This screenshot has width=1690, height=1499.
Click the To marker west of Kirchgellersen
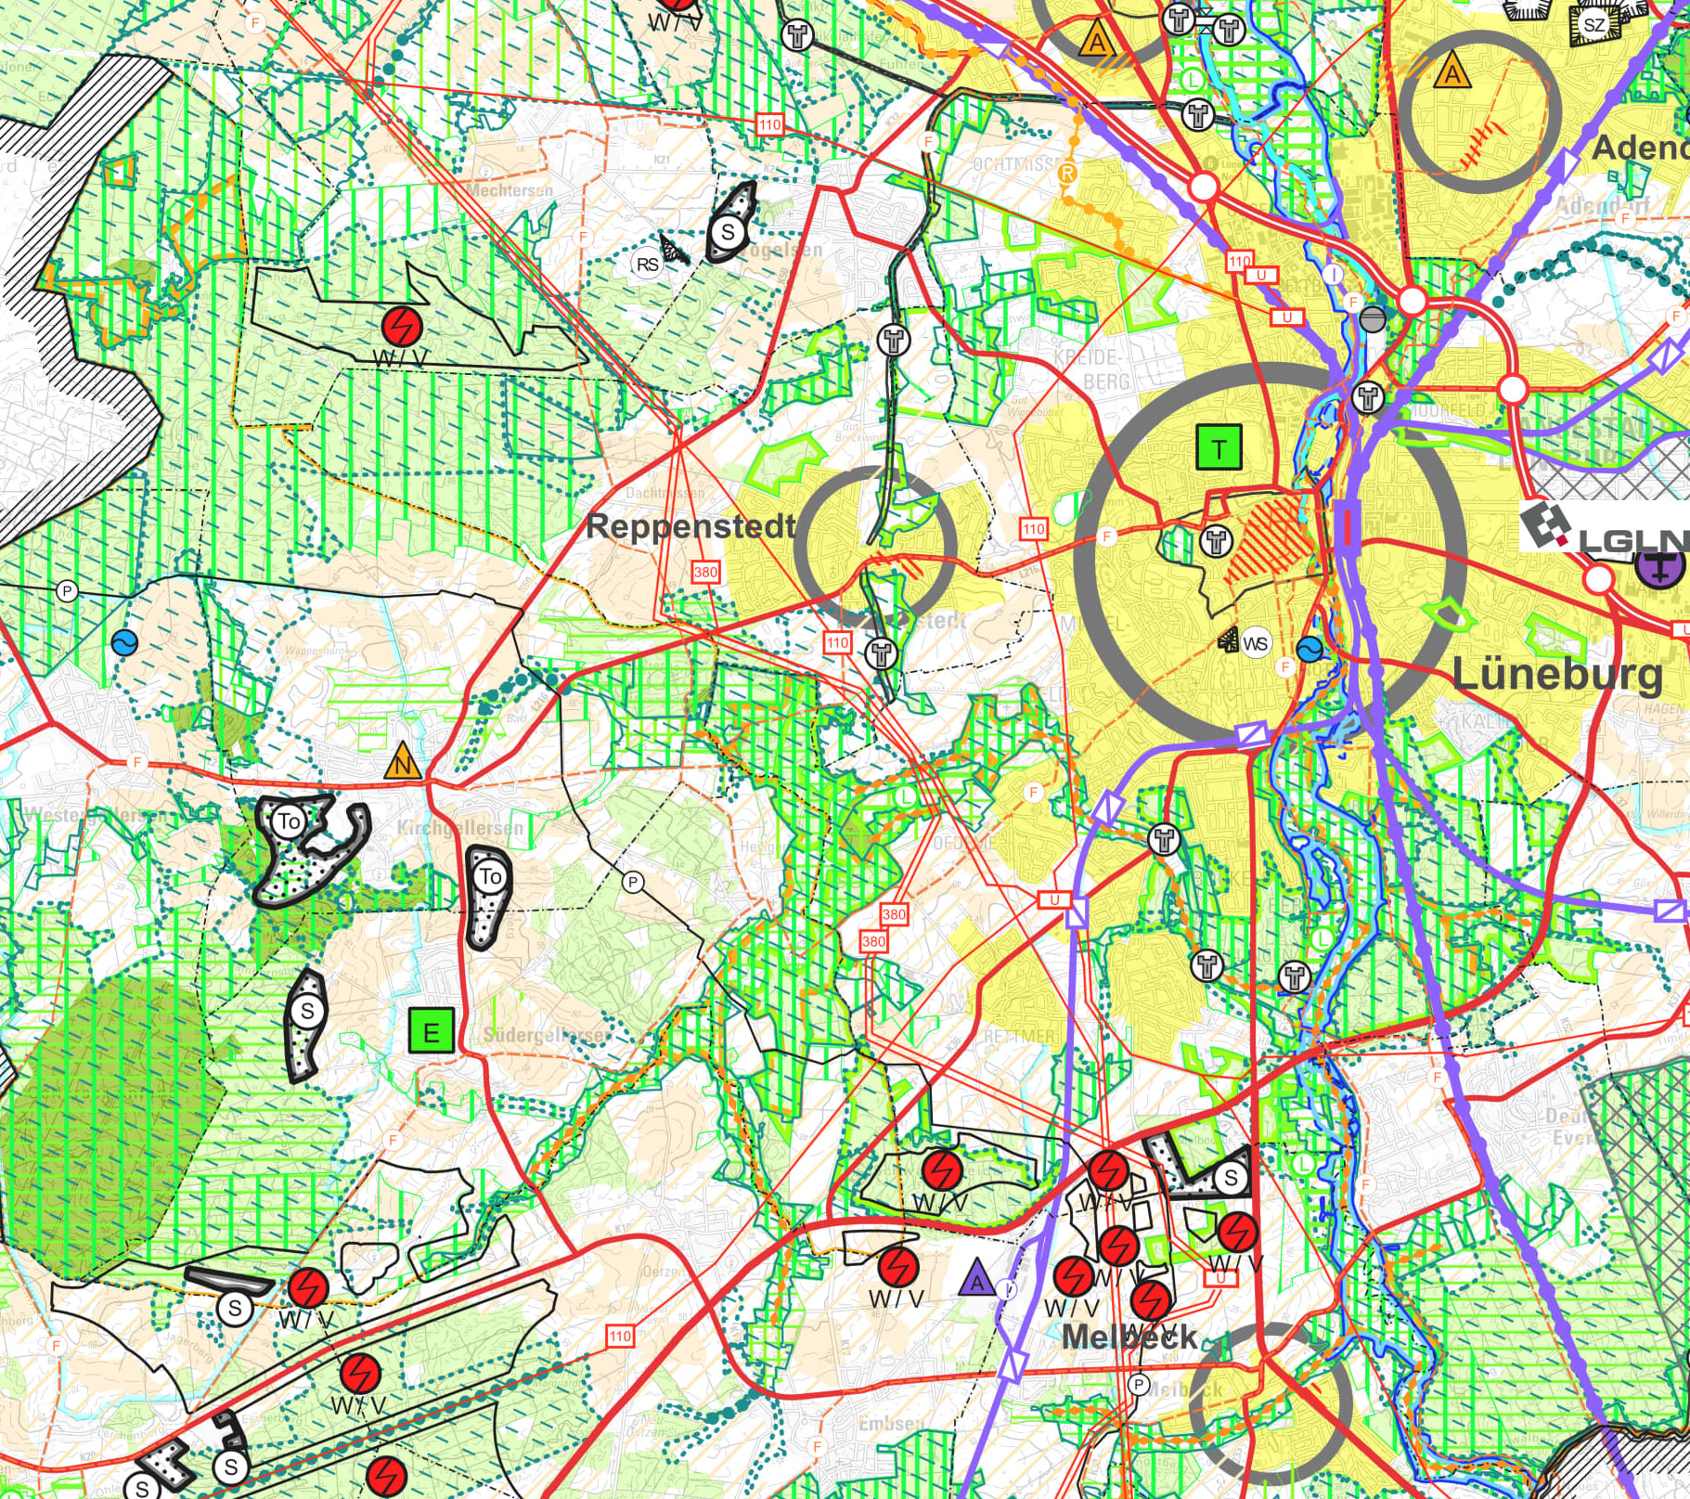[289, 821]
